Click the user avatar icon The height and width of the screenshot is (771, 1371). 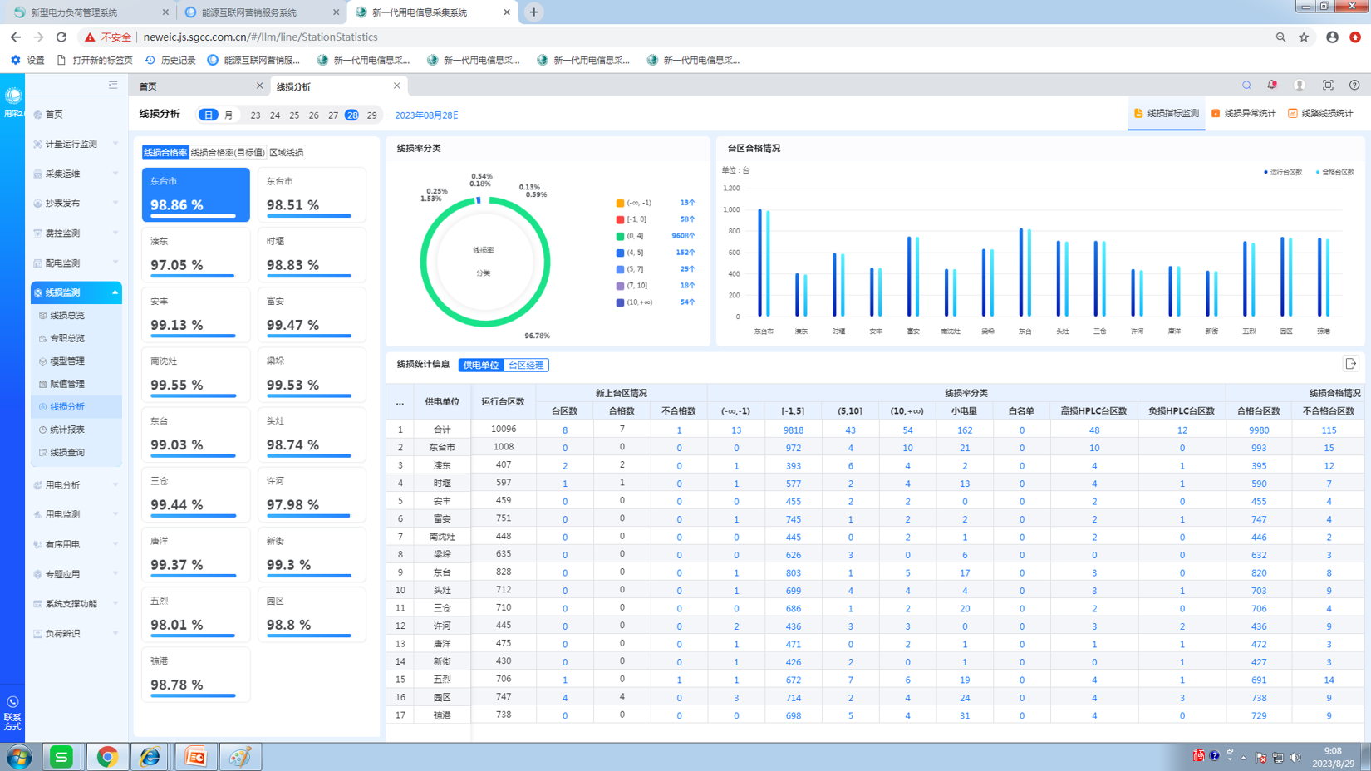click(1300, 85)
